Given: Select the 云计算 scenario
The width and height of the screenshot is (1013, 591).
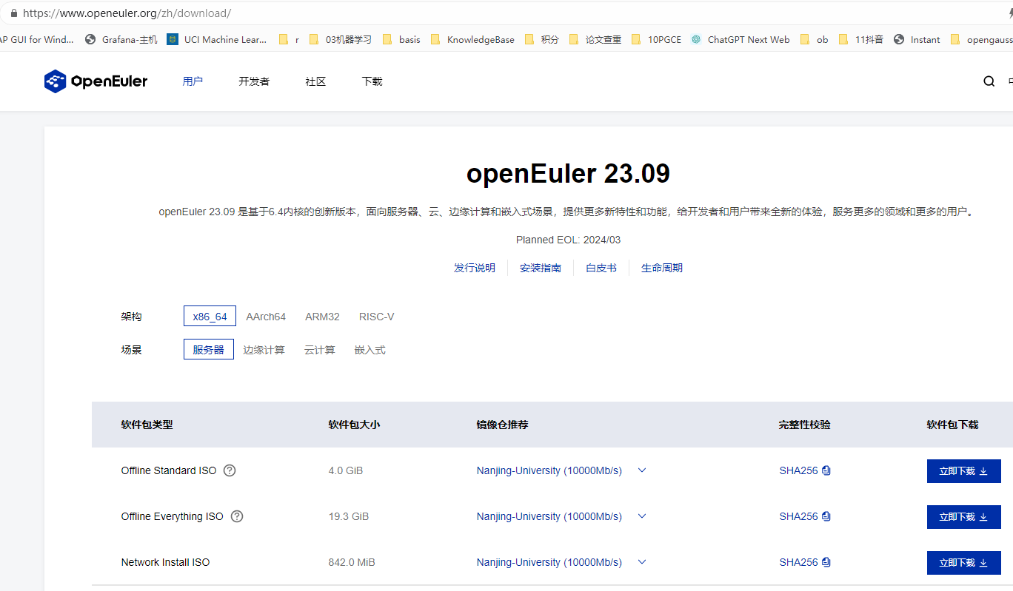Looking at the screenshot, I should coord(319,350).
